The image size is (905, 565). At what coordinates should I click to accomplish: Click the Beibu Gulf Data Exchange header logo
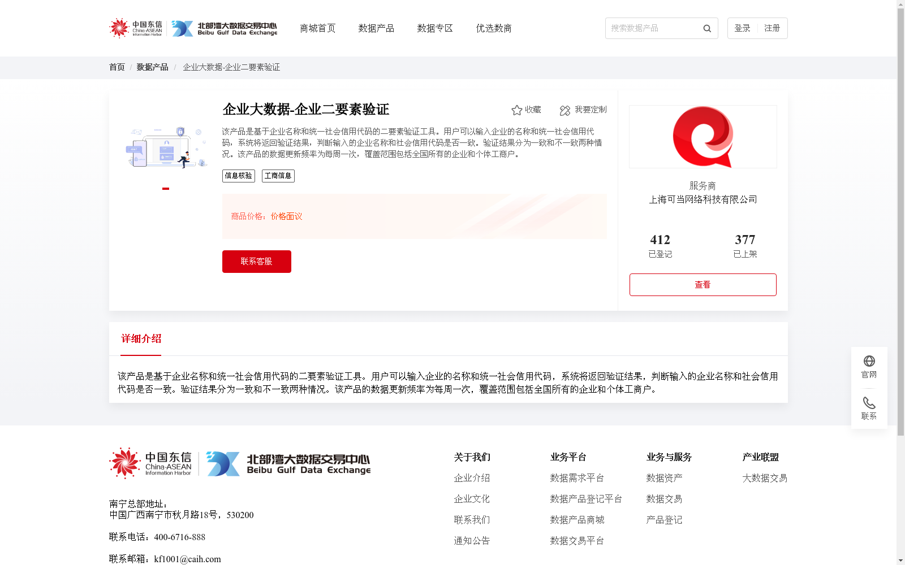point(225,28)
